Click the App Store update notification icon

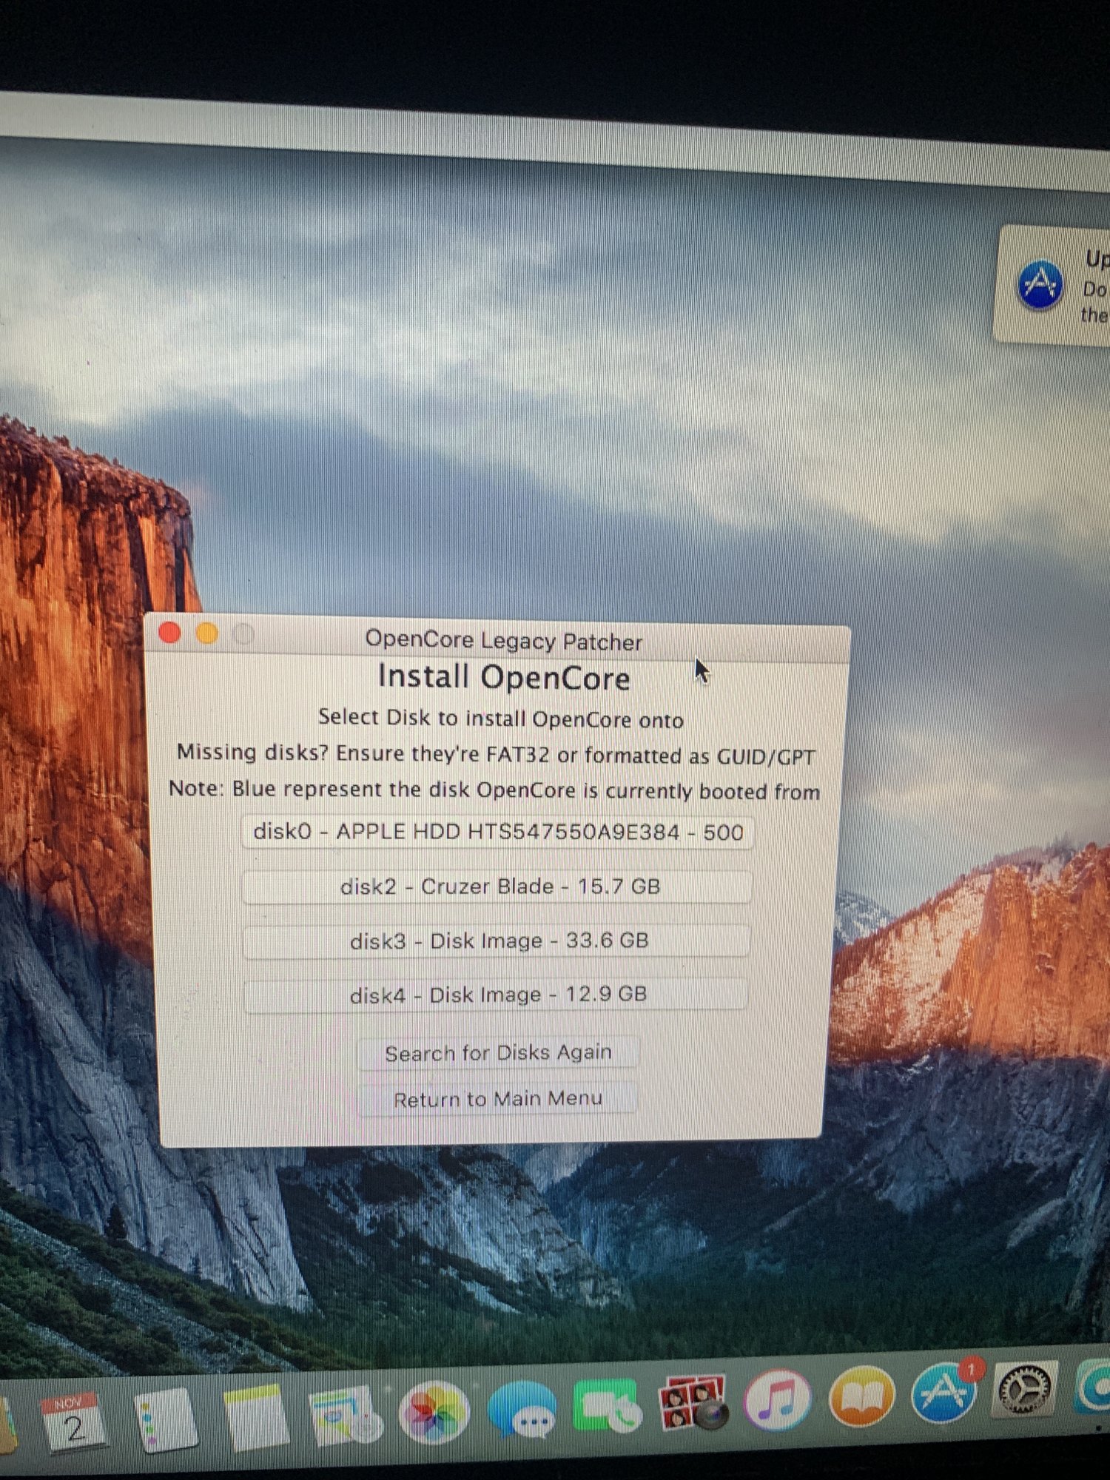click(1040, 285)
